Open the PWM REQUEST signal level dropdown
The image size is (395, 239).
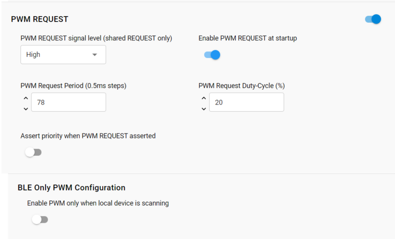click(63, 55)
